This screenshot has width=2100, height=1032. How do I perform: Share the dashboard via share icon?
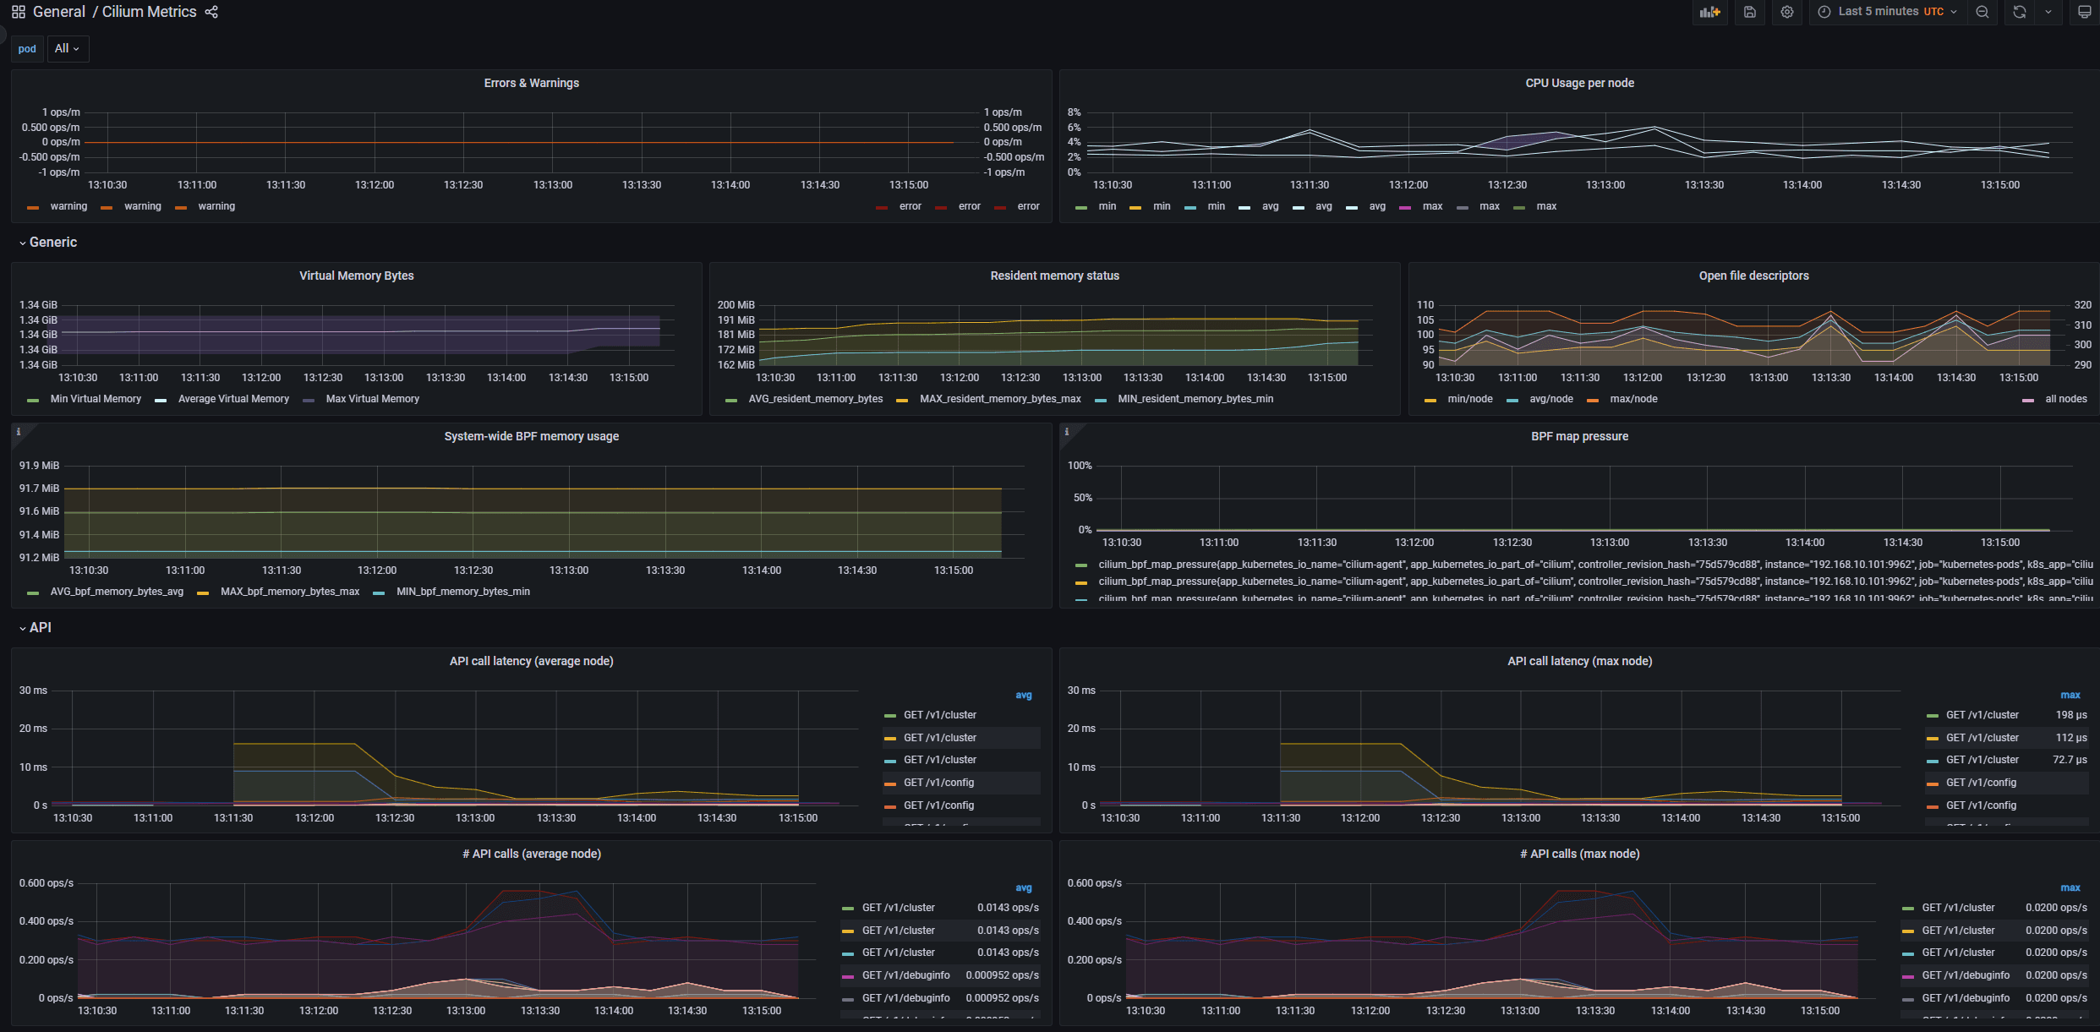(x=211, y=12)
